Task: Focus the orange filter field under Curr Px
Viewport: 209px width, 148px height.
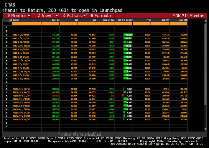Action: [50, 24]
